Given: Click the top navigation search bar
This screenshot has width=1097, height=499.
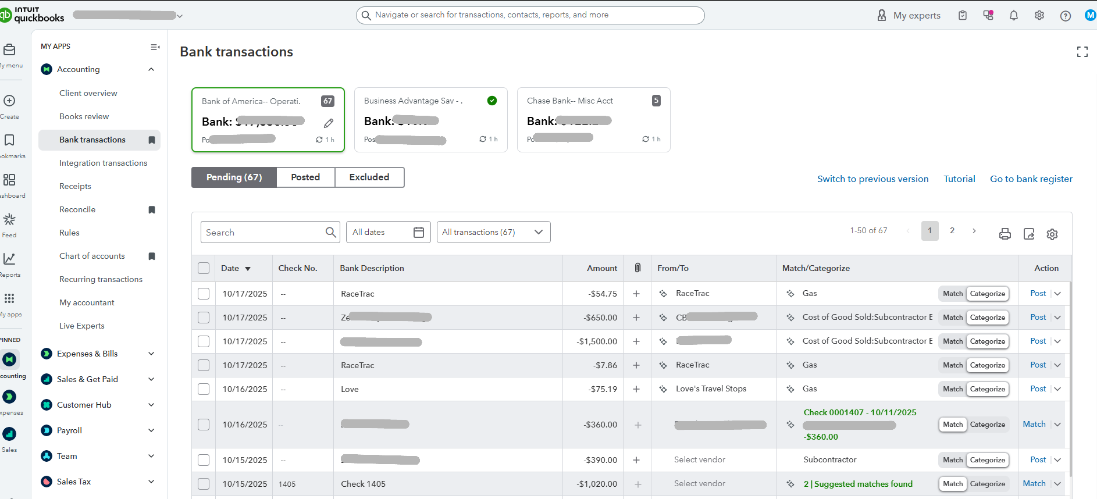Looking at the screenshot, I should coord(530,15).
